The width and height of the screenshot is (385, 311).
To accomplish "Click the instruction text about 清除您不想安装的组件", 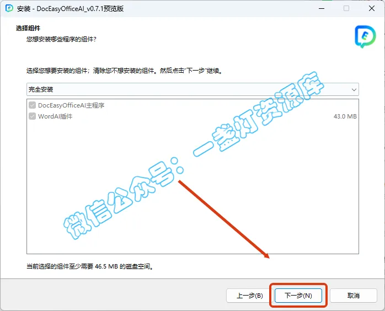I will [x=125, y=71].
